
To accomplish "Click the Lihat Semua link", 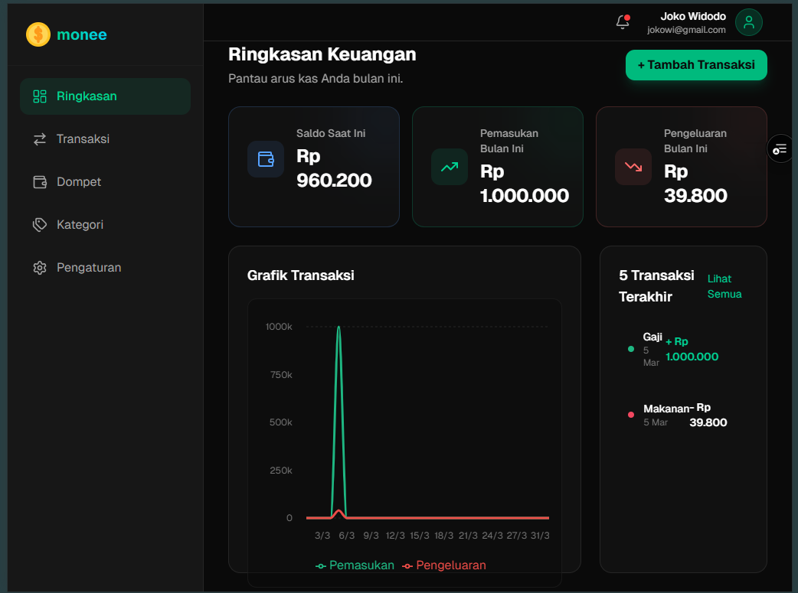I will click(x=724, y=286).
